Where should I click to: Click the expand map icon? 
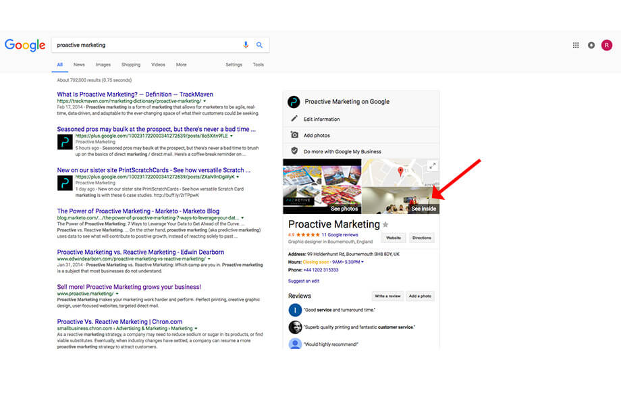(433, 165)
